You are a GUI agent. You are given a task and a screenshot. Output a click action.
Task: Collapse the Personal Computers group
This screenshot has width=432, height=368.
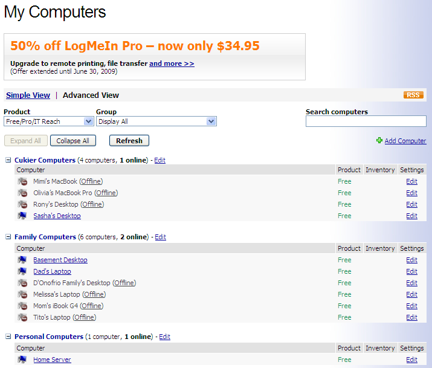click(8, 337)
